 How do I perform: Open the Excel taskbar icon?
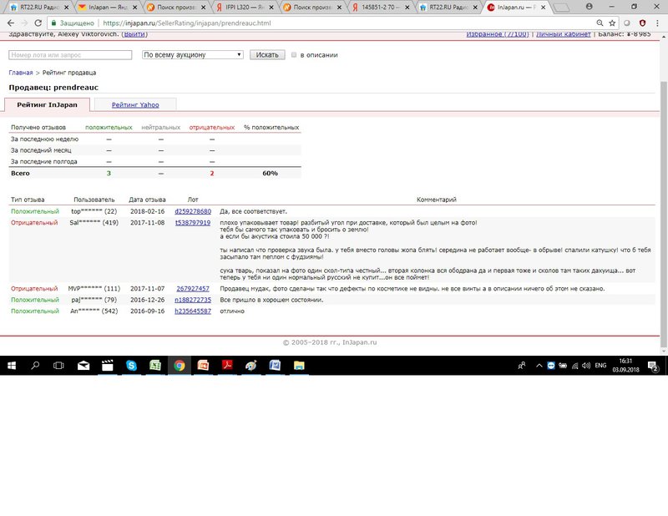coord(155,365)
